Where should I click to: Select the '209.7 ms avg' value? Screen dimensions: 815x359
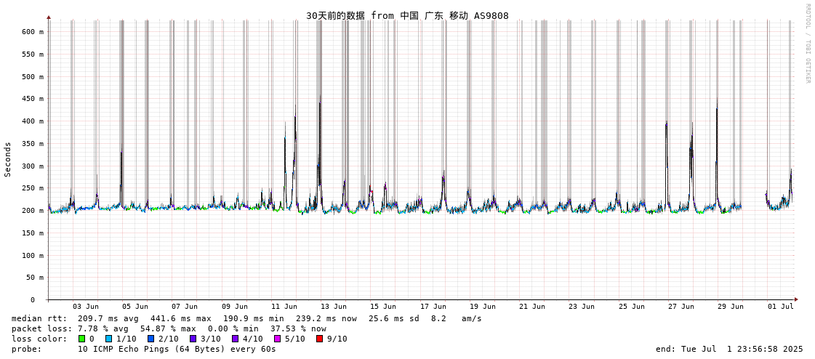(108, 318)
